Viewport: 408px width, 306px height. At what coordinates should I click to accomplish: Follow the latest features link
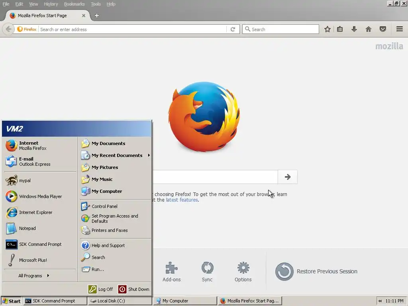182,200
